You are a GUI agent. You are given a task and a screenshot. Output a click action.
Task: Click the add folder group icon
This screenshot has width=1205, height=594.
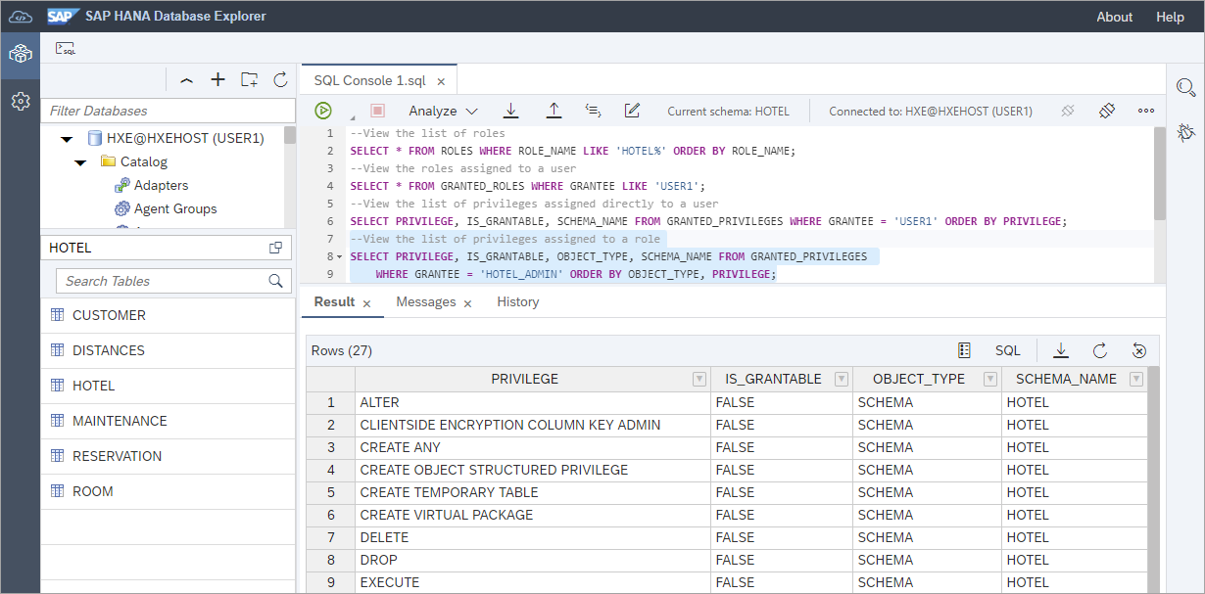tap(250, 80)
